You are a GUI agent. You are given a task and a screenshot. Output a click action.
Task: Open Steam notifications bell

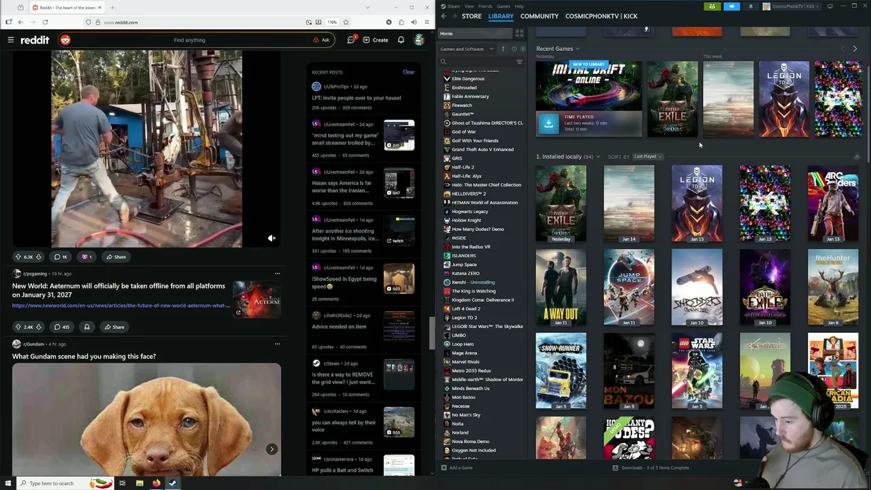[x=751, y=6]
